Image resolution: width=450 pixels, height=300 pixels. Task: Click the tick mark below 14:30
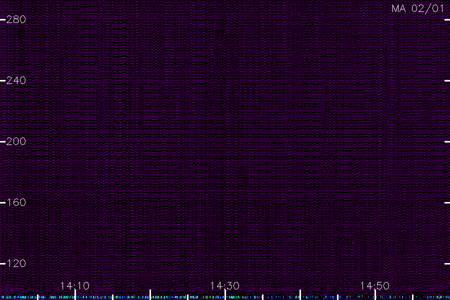[x=225, y=295]
